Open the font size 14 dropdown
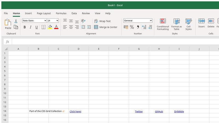 tap(53, 20)
